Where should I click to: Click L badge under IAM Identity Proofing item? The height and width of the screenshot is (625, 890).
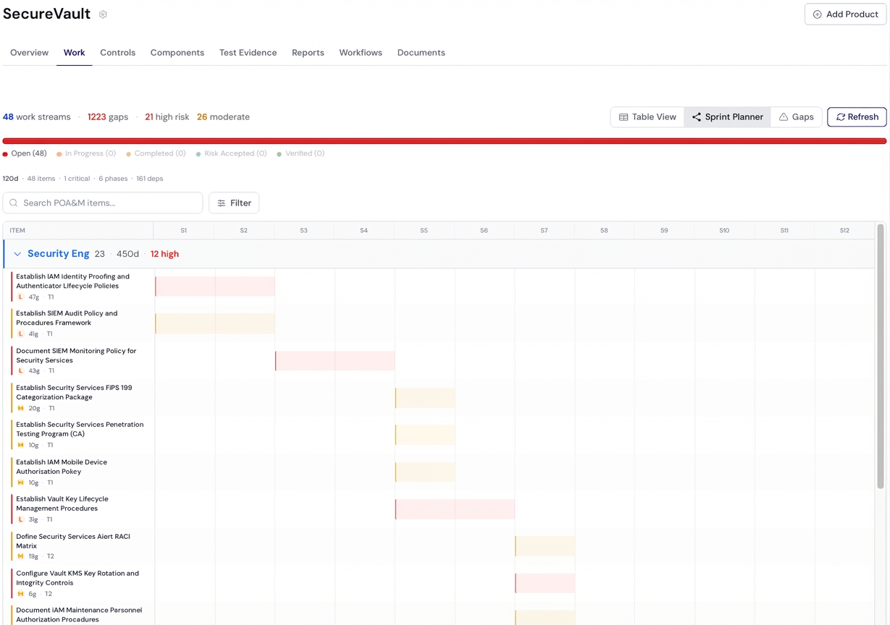20,297
